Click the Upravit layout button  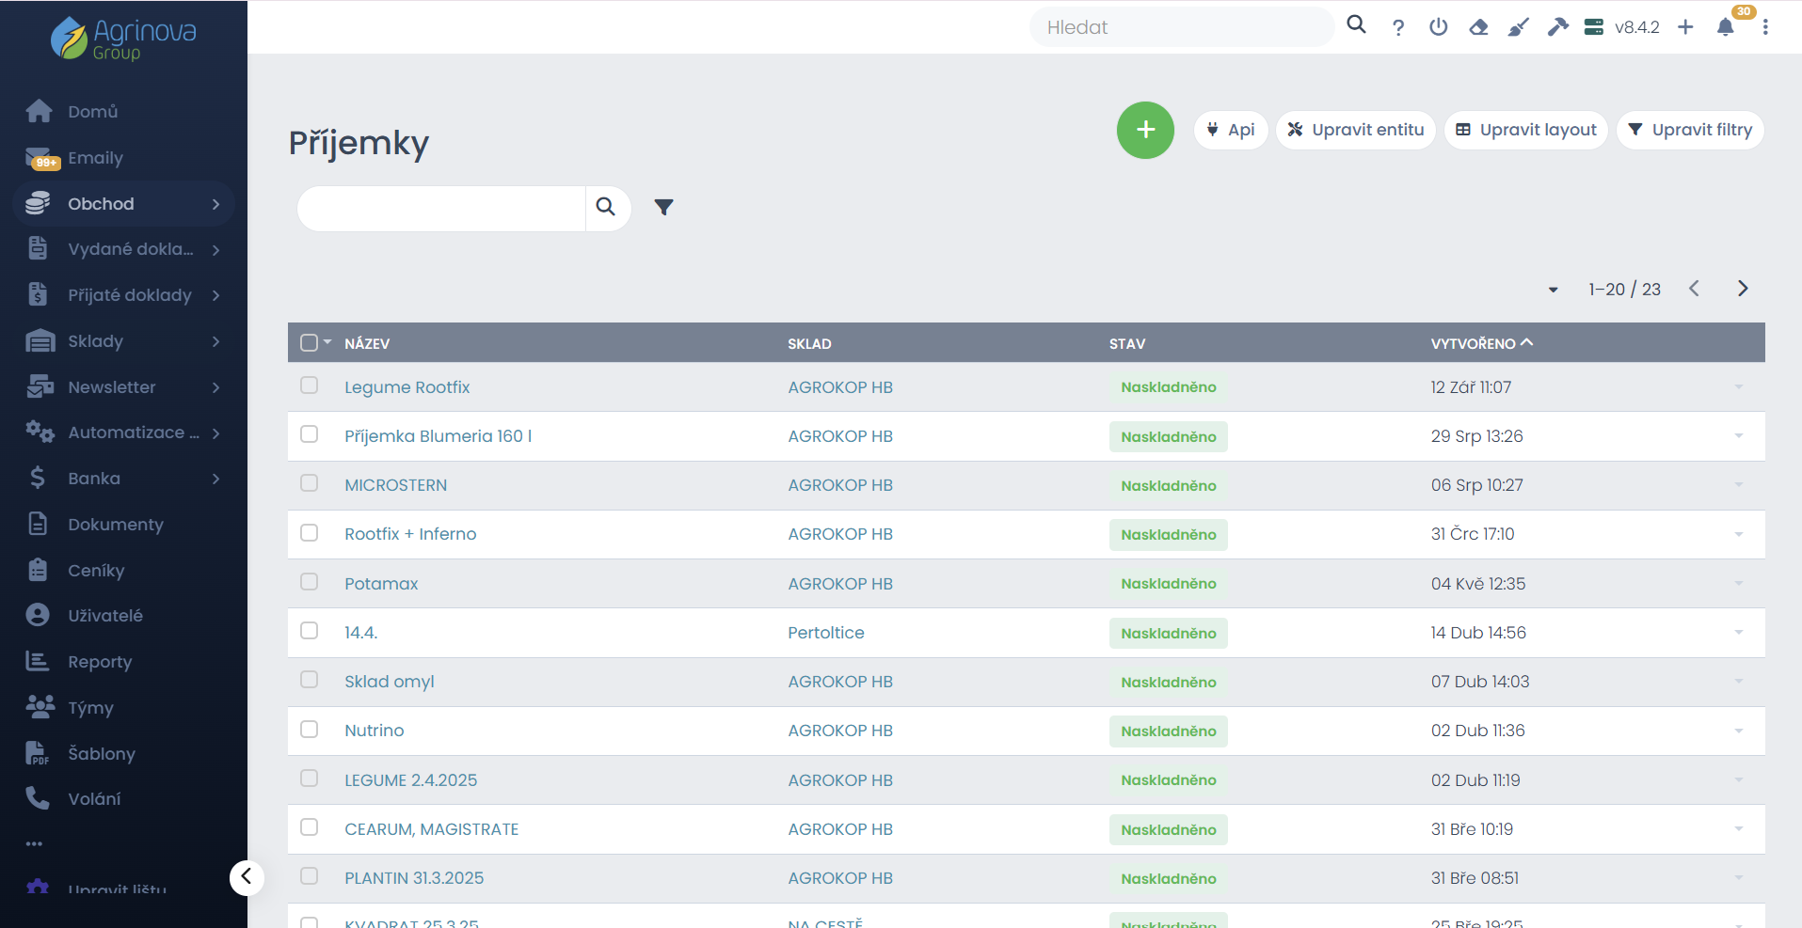point(1525,130)
